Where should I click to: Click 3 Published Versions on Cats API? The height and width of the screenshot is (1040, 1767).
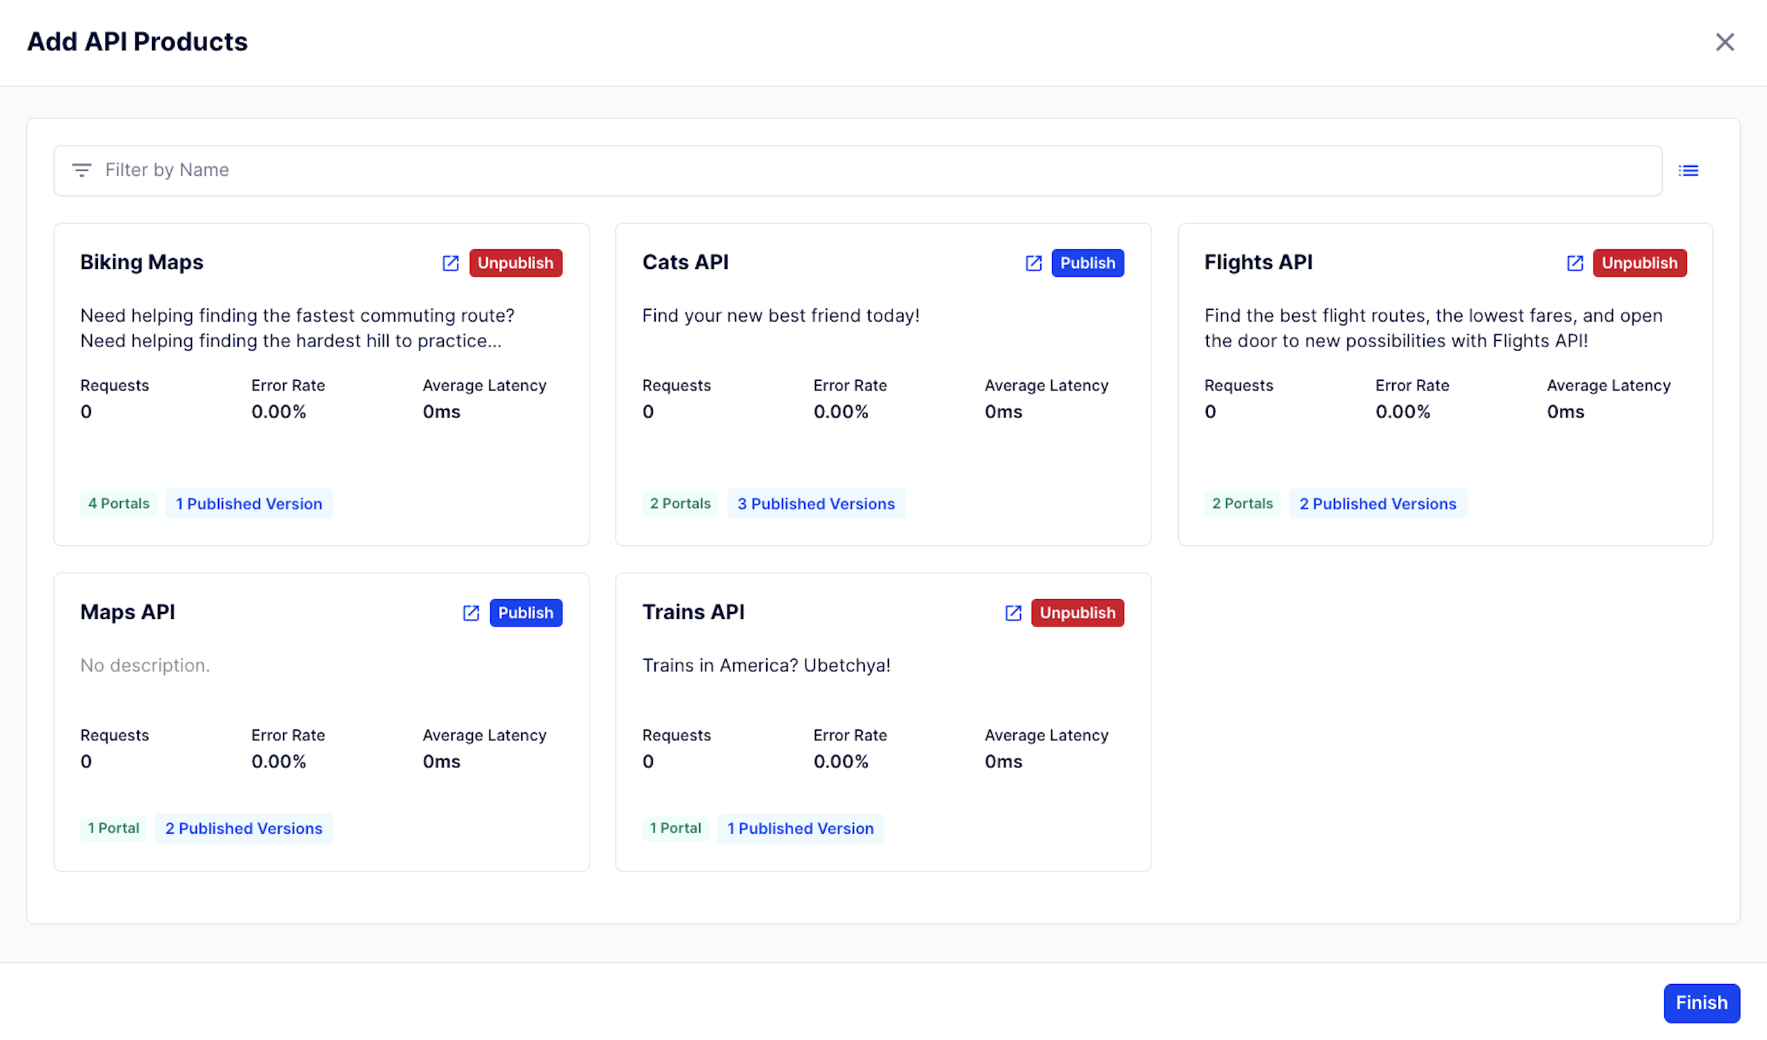[x=815, y=504]
